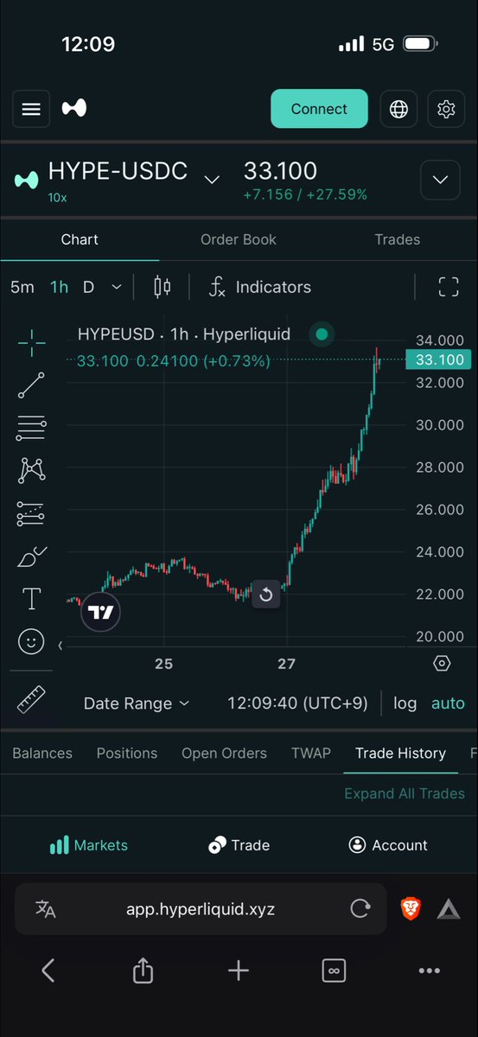Click HYPEUSD · 1h · Hyperliquid legend
Image resolution: width=478 pixels, height=1037 pixels.
coord(184,334)
